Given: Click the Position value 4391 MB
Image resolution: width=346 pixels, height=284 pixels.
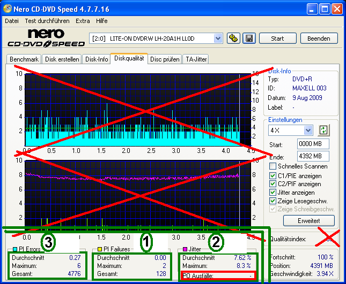Looking at the screenshot, I should pyautogui.click(x=321, y=266).
